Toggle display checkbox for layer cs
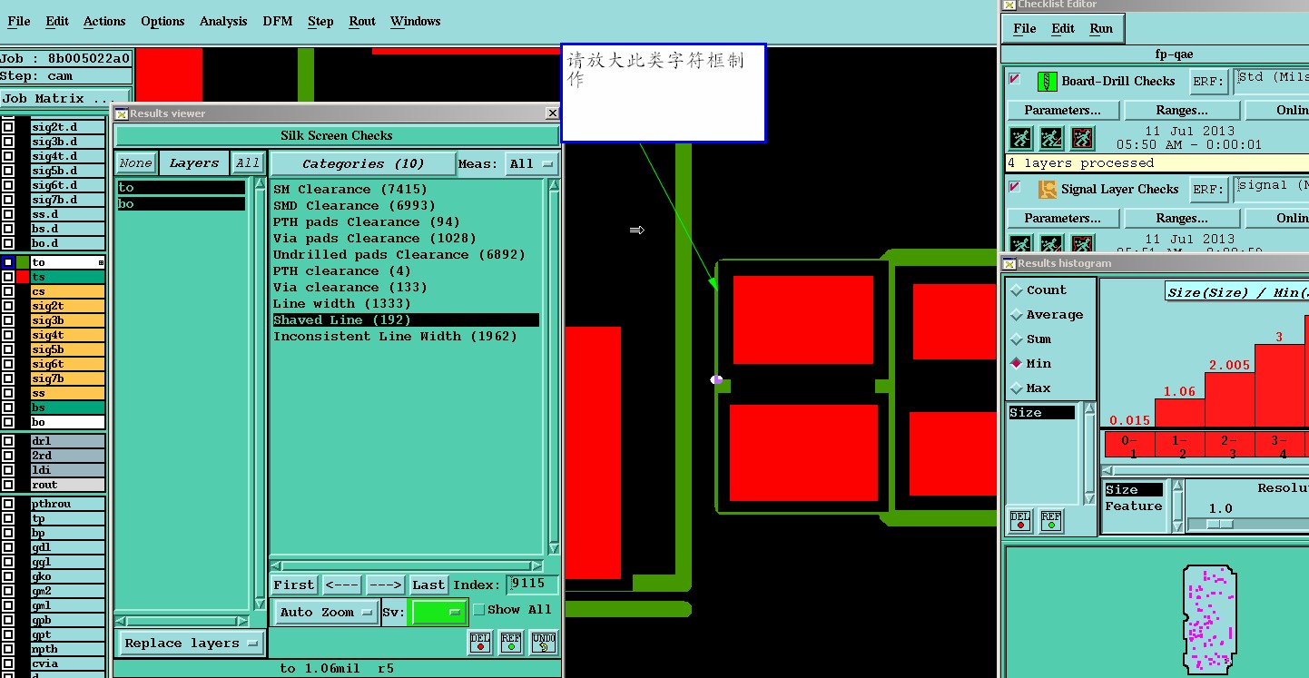The image size is (1309, 678). click(8, 291)
